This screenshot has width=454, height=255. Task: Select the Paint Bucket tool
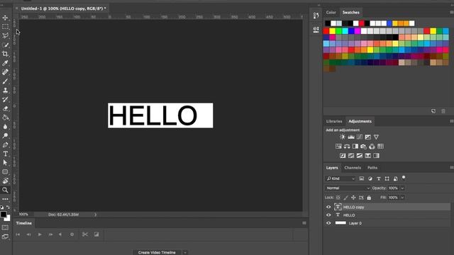coord(5,118)
